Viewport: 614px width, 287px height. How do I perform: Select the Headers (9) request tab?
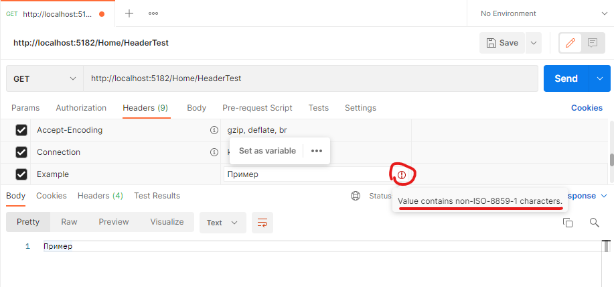[x=145, y=108]
